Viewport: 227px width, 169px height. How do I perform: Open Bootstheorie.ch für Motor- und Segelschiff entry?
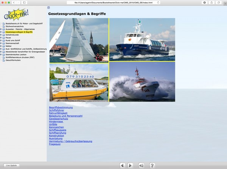click(24, 23)
